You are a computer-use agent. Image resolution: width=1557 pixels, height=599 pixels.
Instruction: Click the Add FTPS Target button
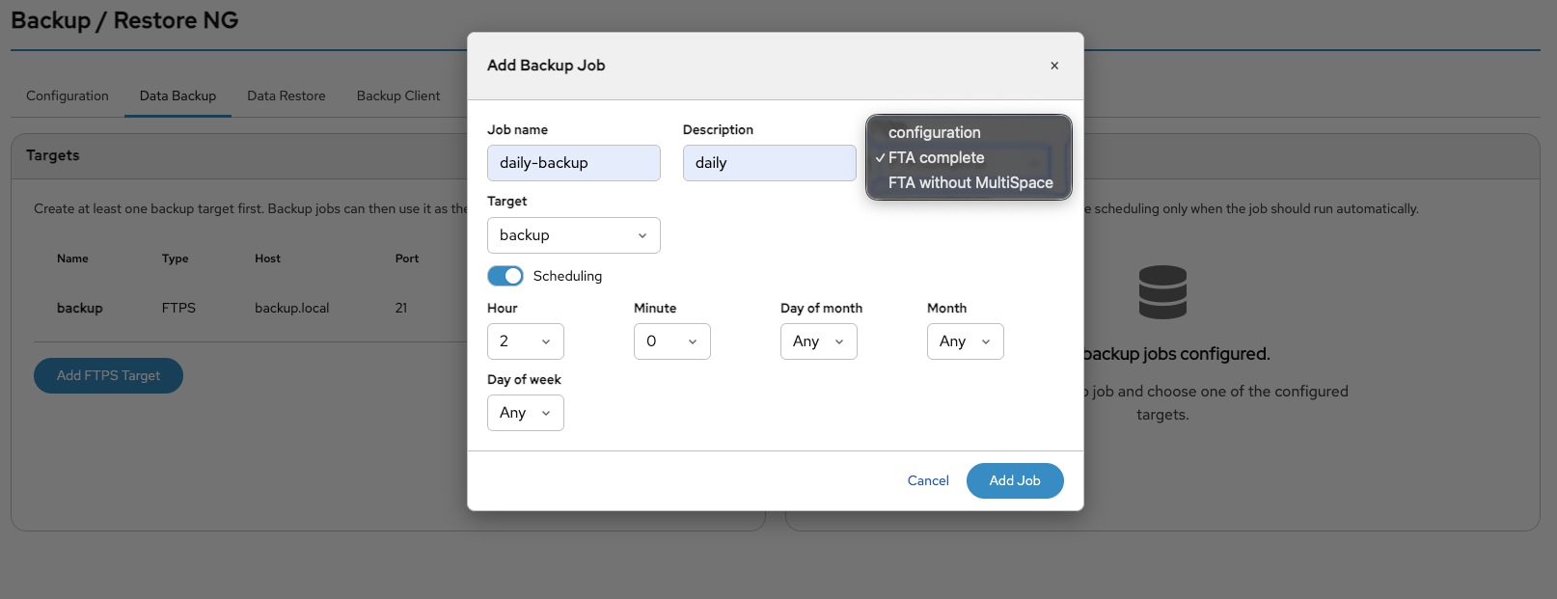(108, 375)
